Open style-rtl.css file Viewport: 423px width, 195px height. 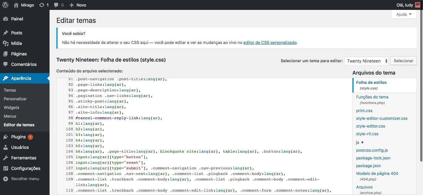coord(367,134)
